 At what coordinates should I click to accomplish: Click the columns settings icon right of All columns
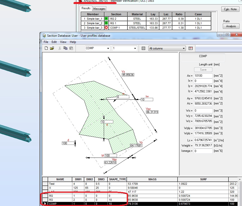pos(191,48)
